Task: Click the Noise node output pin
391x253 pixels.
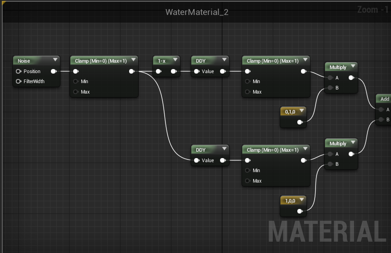Action: [x=54, y=71]
